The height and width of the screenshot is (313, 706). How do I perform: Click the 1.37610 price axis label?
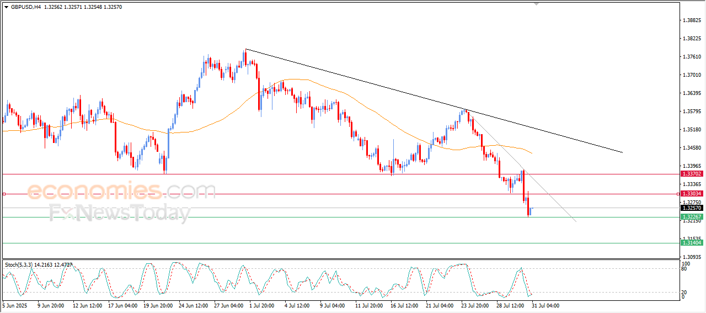point(692,57)
